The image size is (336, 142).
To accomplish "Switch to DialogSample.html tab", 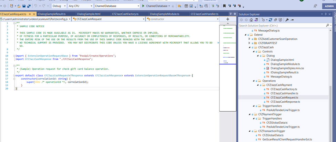I will tap(89, 14).
